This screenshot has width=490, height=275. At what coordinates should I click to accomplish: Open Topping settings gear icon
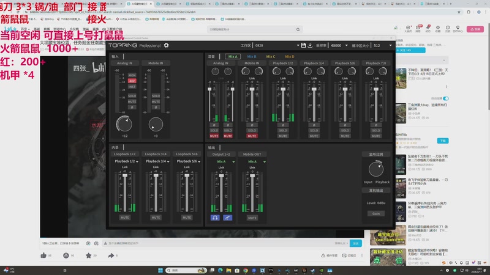tap(166, 45)
